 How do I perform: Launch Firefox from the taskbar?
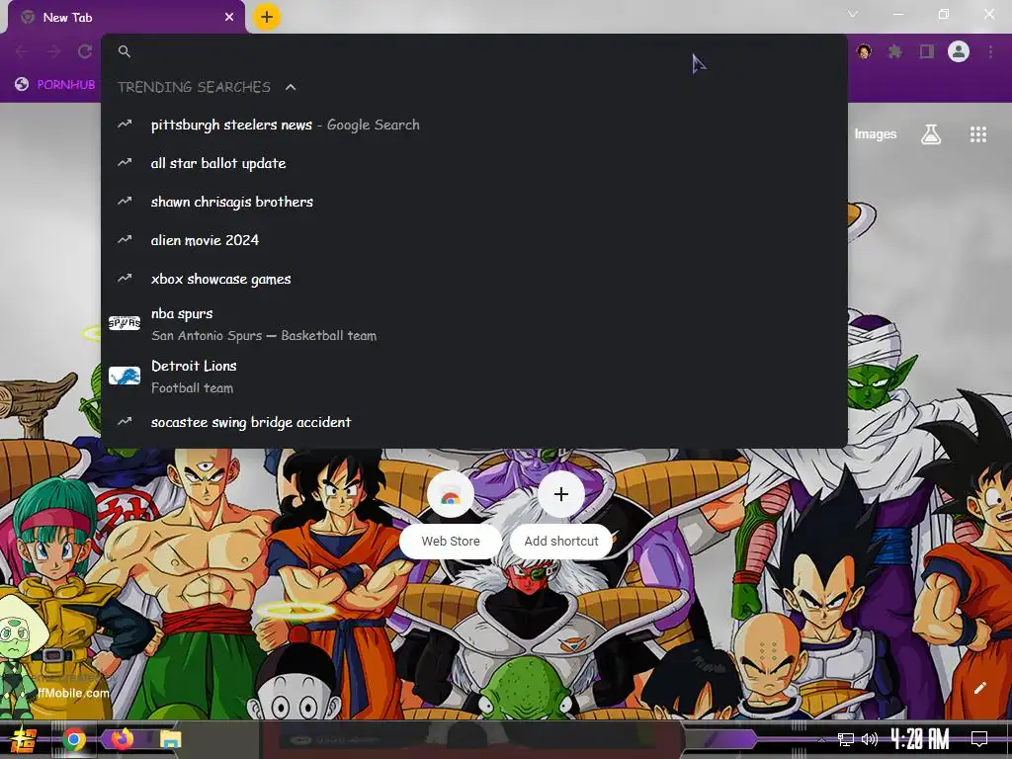coord(123,739)
